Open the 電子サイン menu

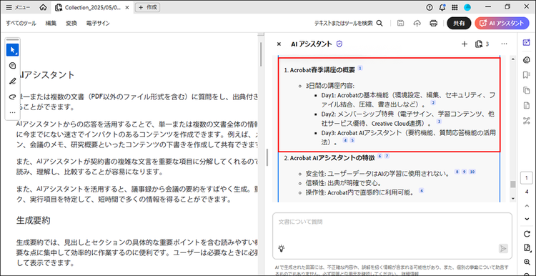pyautogui.click(x=98, y=24)
